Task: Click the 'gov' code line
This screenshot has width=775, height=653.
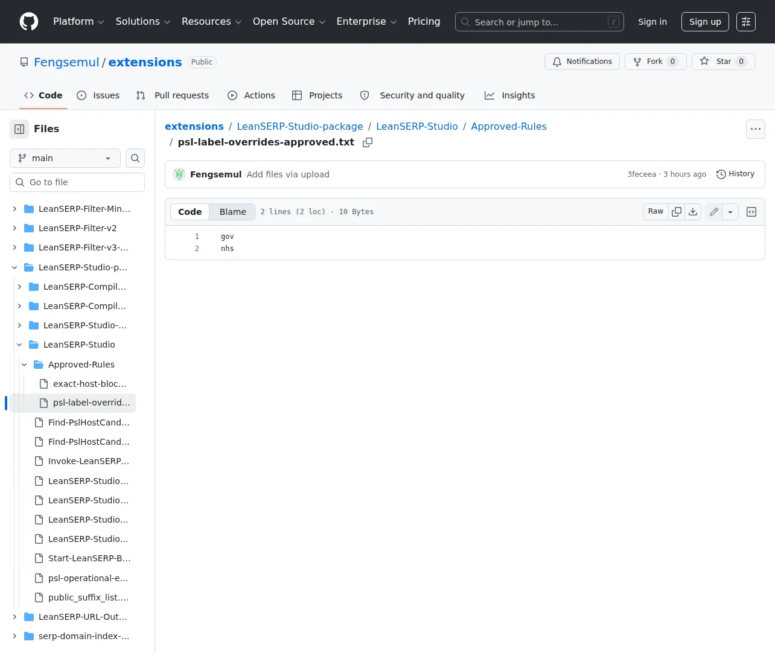Action: (227, 237)
